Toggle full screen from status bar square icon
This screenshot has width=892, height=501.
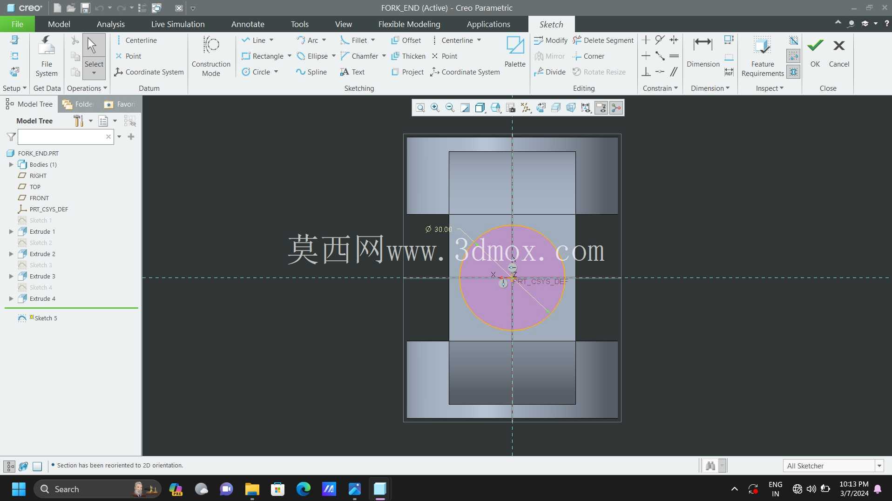tap(38, 466)
